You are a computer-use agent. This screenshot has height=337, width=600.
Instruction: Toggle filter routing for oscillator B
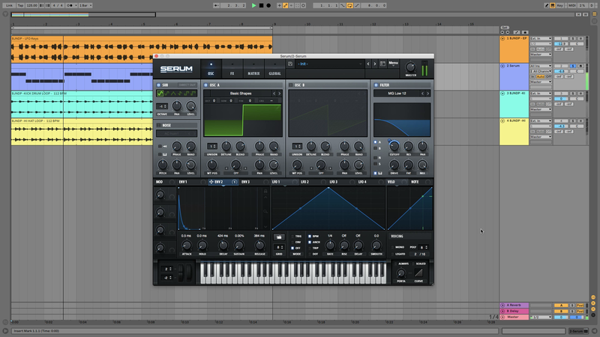(376, 148)
